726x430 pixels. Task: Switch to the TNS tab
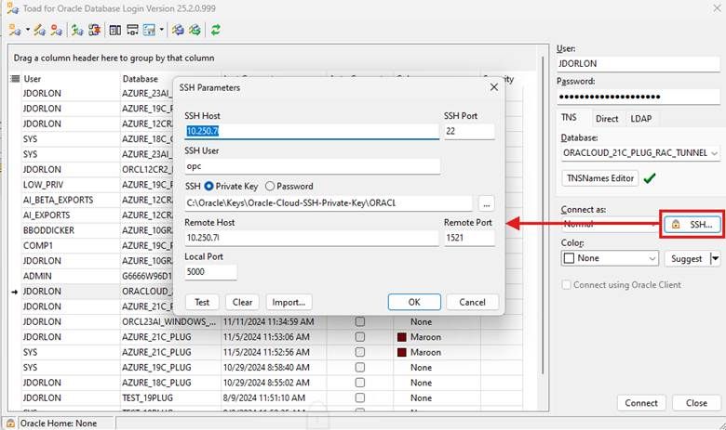(x=569, y=118)
